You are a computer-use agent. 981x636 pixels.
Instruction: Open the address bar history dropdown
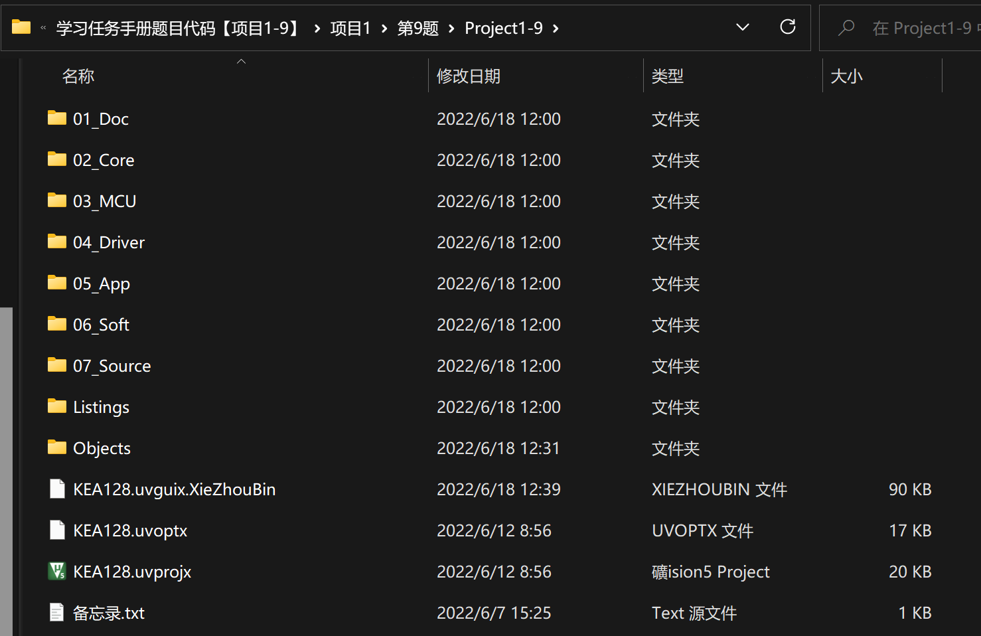(743, 27)
